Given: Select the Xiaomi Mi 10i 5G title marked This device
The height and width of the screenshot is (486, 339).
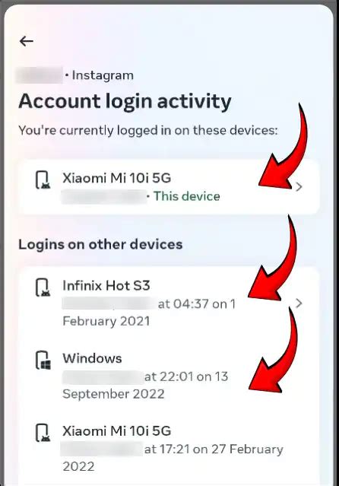Looking at the screenshot, I should coord(116,178).
